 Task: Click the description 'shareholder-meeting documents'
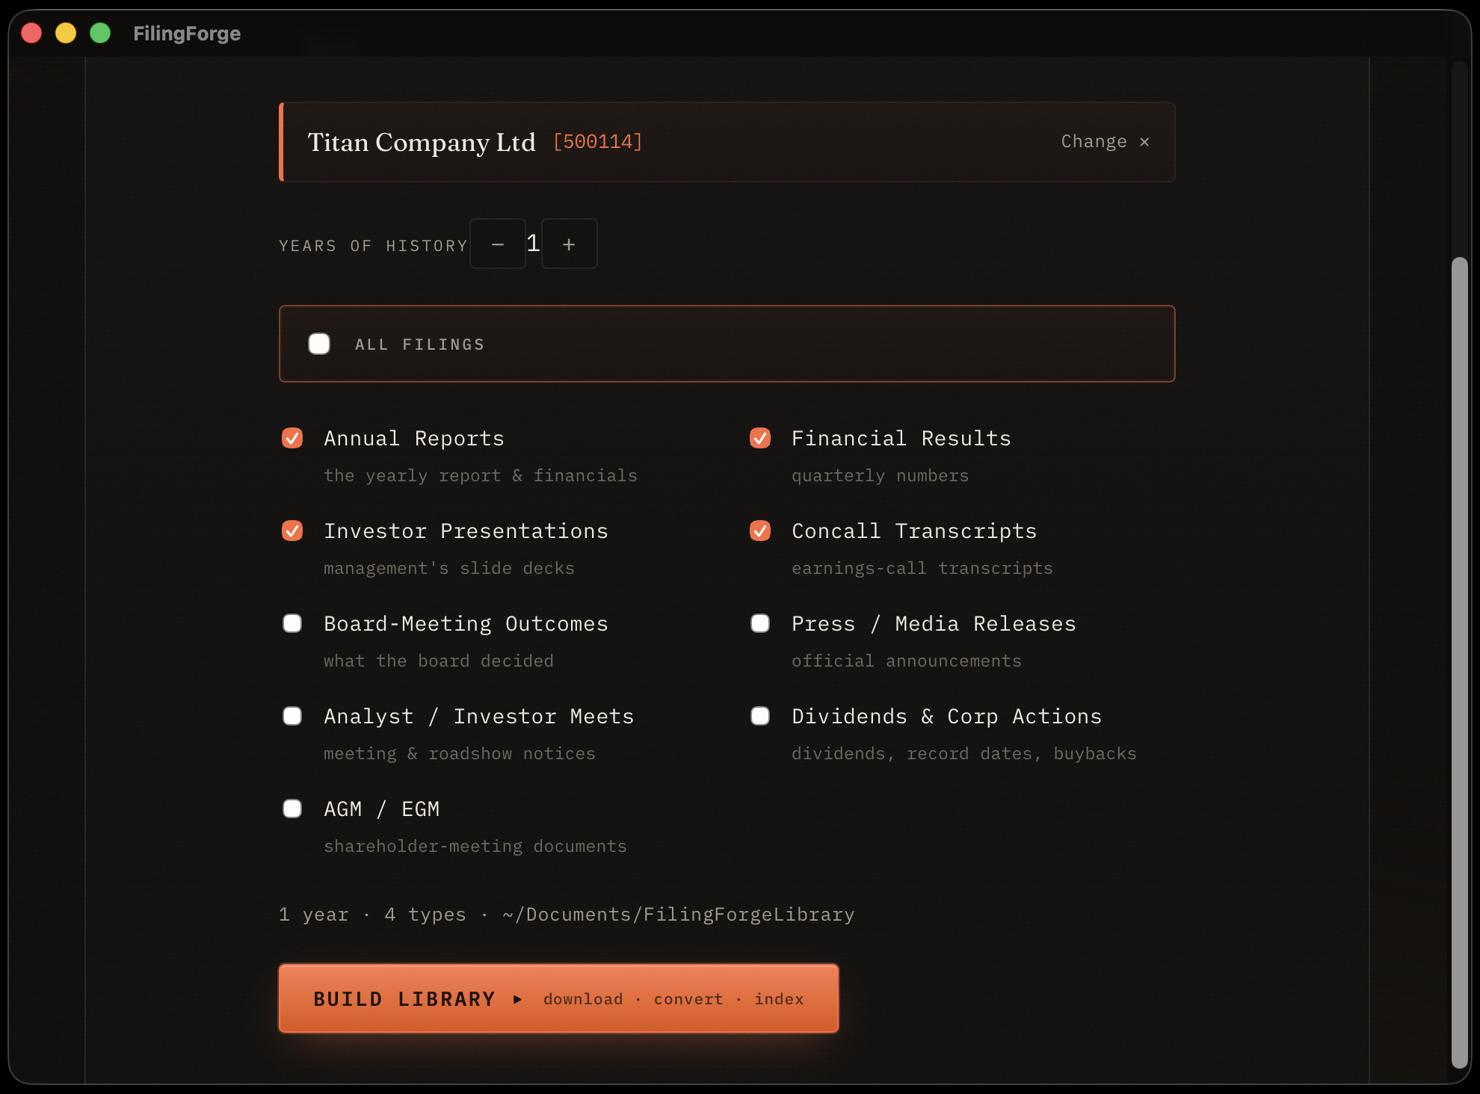click(x=475, y=846)
